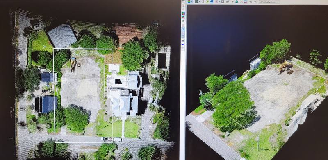Click the white pickup truck in plan view
This screenshot has width=328, height=160.
107,139
